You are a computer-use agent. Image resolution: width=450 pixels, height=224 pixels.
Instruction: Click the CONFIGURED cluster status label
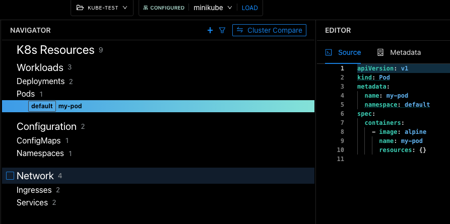(164, 8)
